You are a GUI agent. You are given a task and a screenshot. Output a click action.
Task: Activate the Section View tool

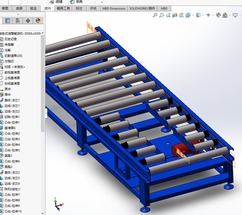pos(175,15)
